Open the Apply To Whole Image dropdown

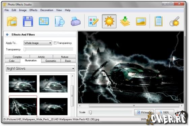[x=38, y=43]
